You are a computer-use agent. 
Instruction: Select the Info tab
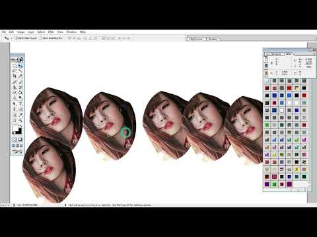(289, 54)
